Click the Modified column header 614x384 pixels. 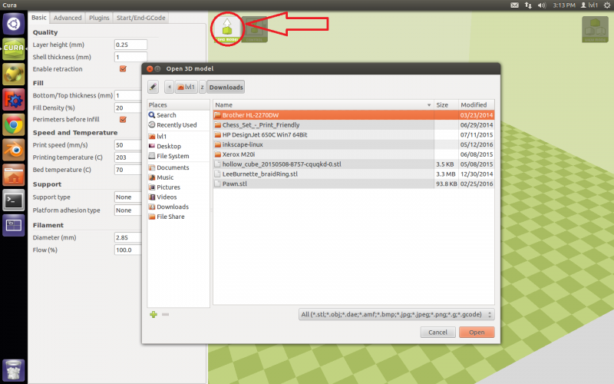pos(476,105)
